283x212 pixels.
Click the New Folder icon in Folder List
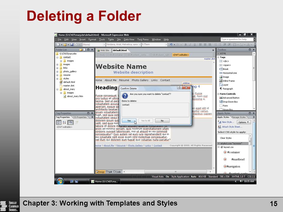coord(81,50)
